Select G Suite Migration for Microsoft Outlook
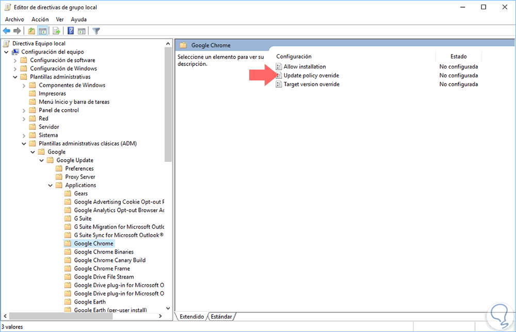This screenshot has height=332, width=516. coord(119,227)
